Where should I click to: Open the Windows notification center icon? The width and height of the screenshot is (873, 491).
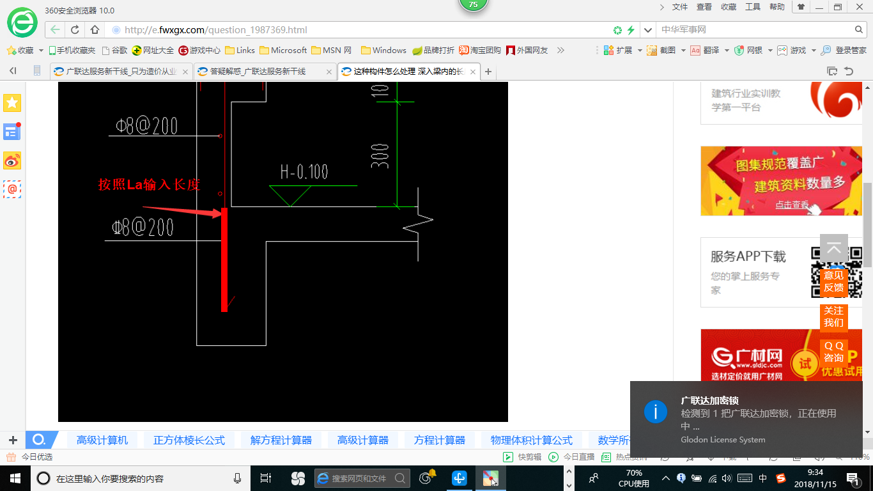click(854, 478)
